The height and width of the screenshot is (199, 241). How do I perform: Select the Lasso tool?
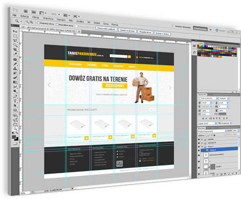coord(15,40)
